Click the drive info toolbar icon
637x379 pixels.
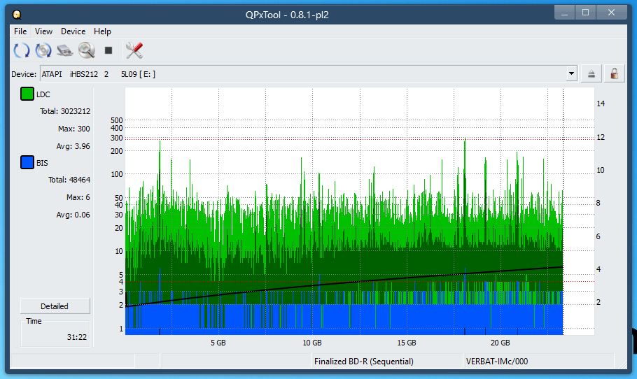[x=65, y=50]
